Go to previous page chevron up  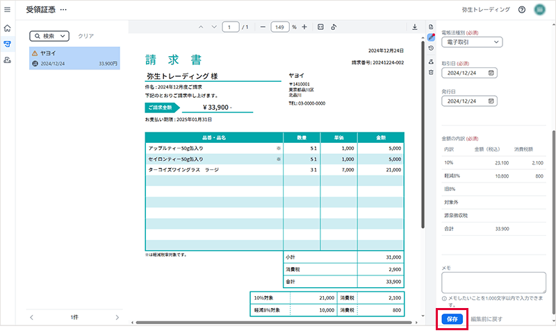[x=201, y=27]
